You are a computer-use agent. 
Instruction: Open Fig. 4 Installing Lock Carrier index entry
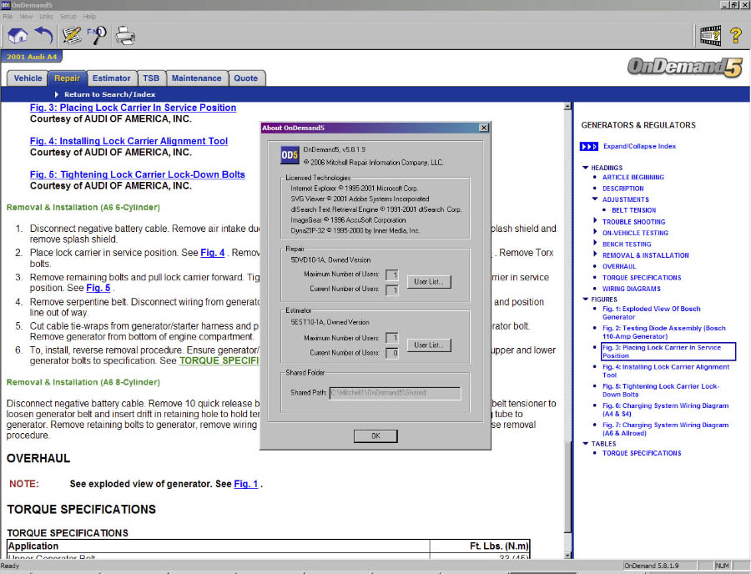[666, 371]
